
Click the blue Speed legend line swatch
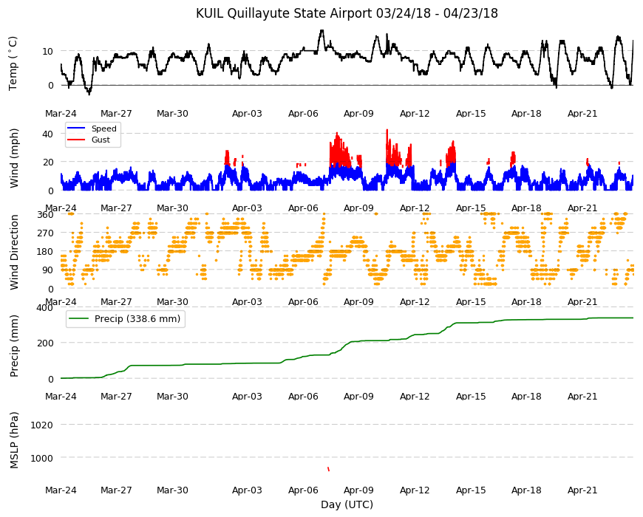[76, 129]
